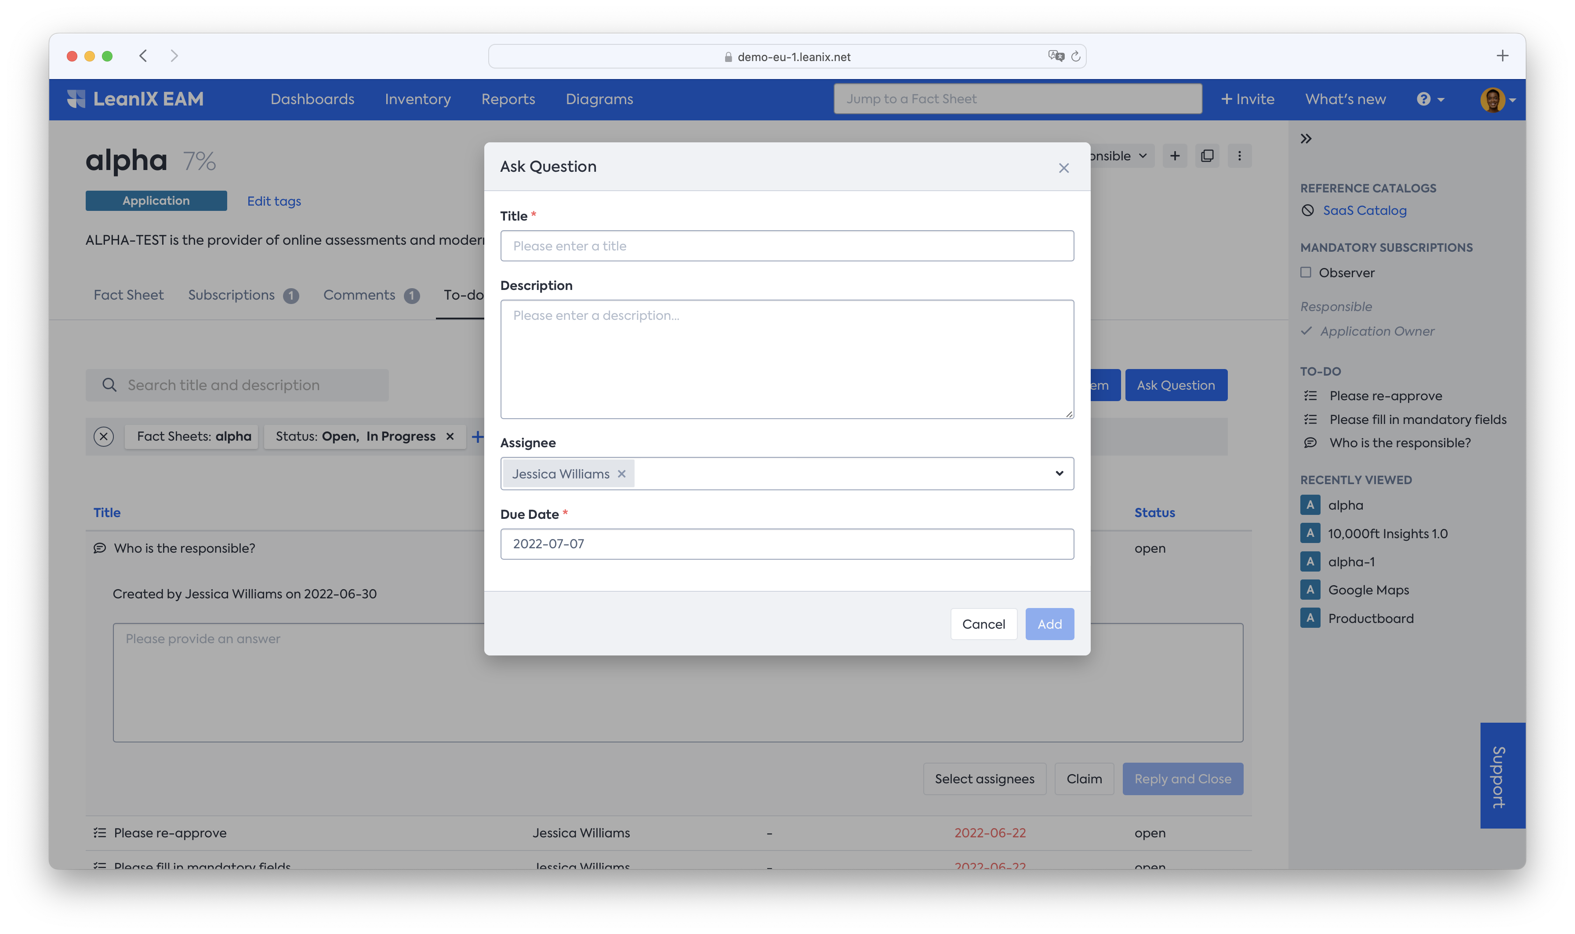Open 10,000ft Insights 1.0 in Recently Viewed
1575x934 pixels.
(x=1387, y=534)
